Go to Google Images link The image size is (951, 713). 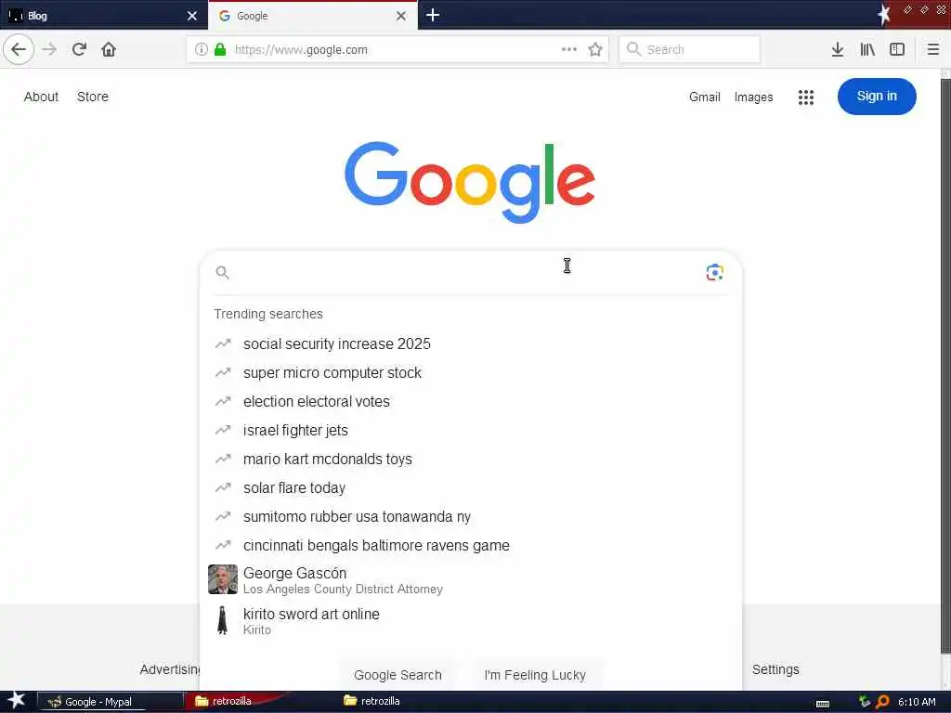753,97
